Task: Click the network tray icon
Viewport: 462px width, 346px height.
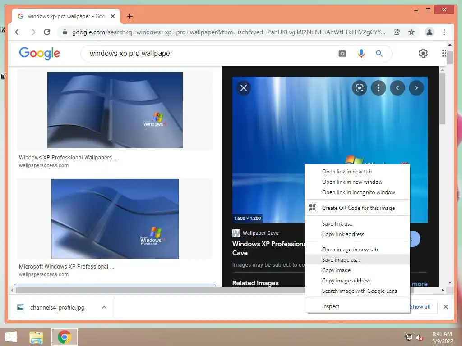Action: coord(409,337)
